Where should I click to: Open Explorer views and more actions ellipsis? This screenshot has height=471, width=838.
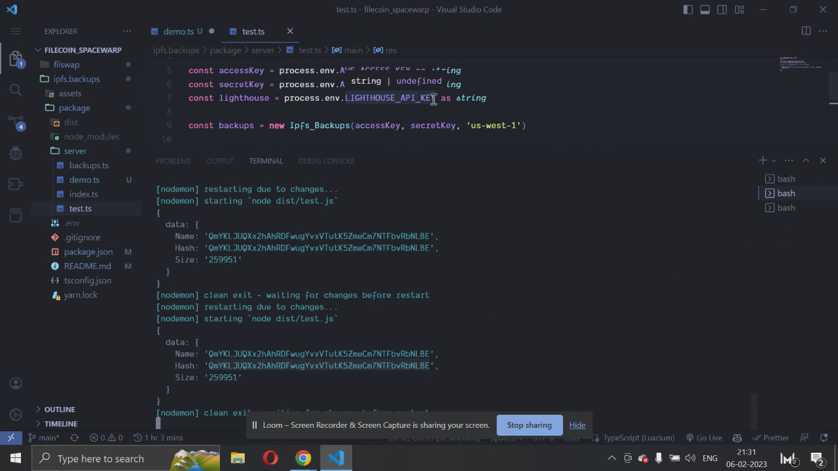tap(127, 31)
